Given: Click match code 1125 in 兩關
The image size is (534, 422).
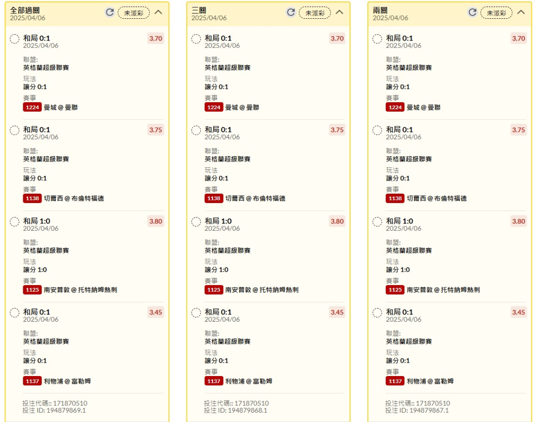Looking at the screenshot, I should click(x=395, y=290).
